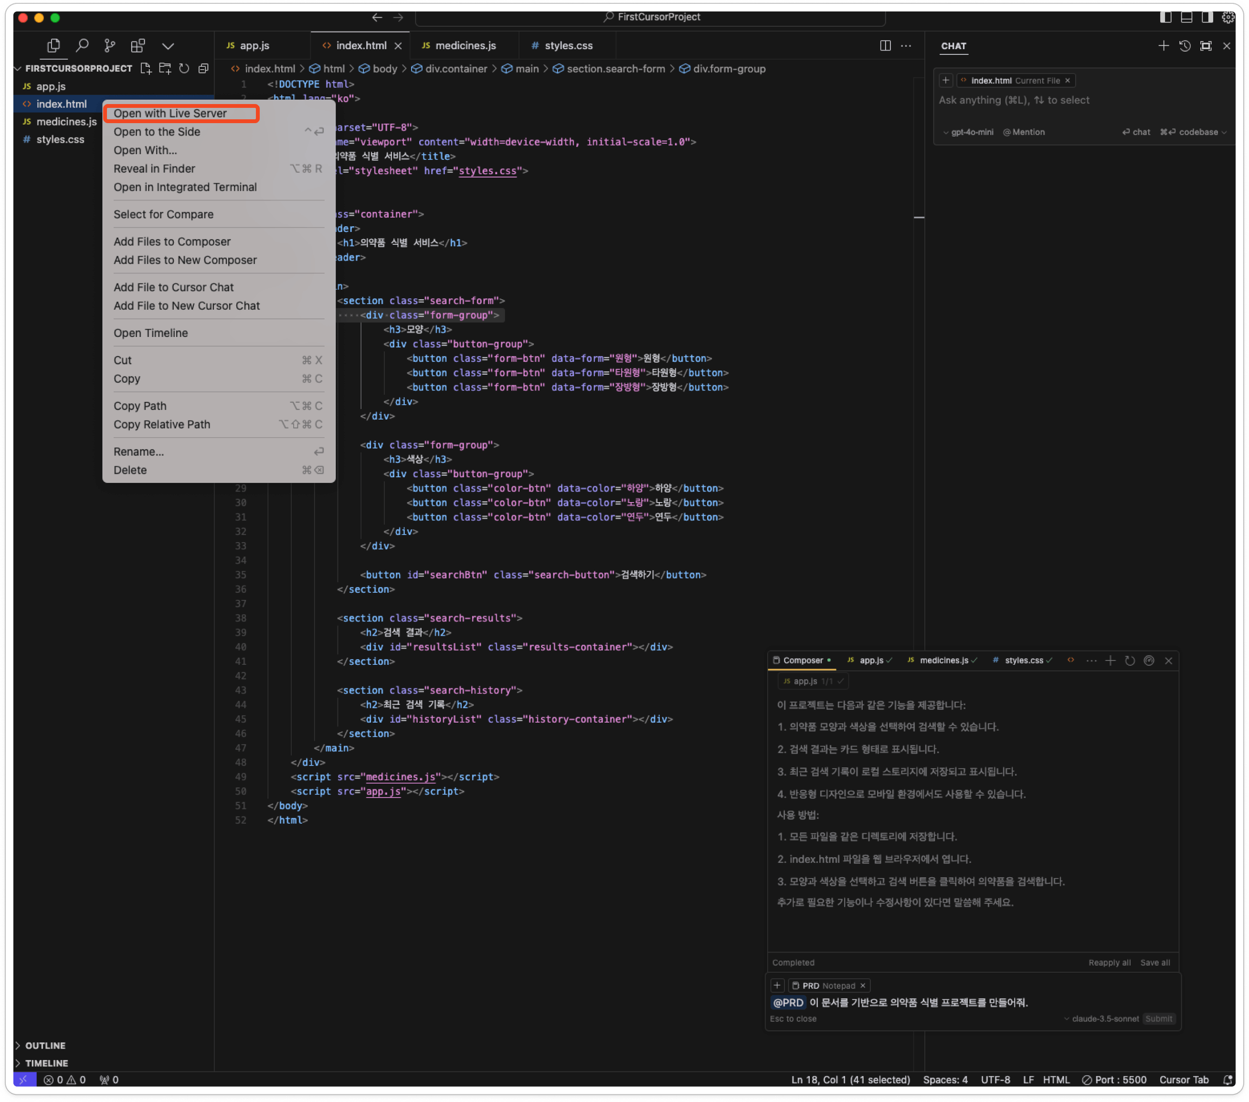1249x1102 pixels.
Task: Expand the OUTLINE section
Action: (45, 1045)
